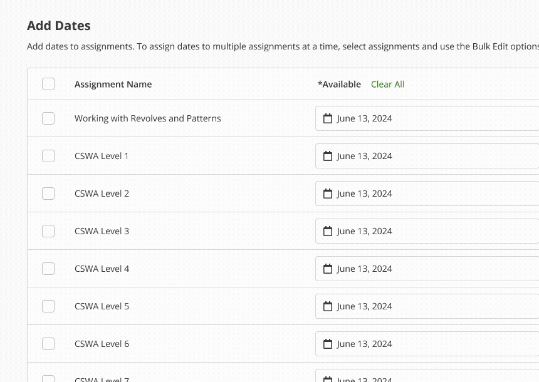Check the CSWA Level 1 checkbox
Viewport: 539px width, 382px height.
pyautogui.click(x=48, y=156)
